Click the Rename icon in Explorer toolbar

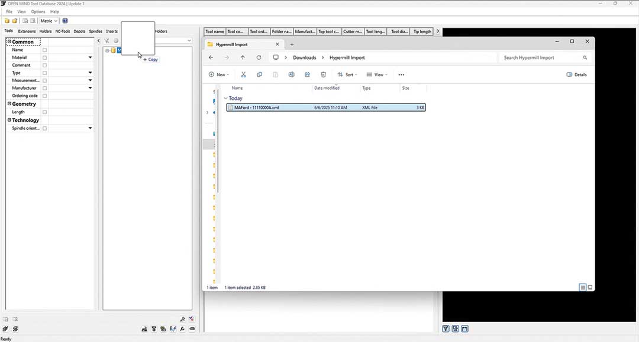tap(291, 74)
